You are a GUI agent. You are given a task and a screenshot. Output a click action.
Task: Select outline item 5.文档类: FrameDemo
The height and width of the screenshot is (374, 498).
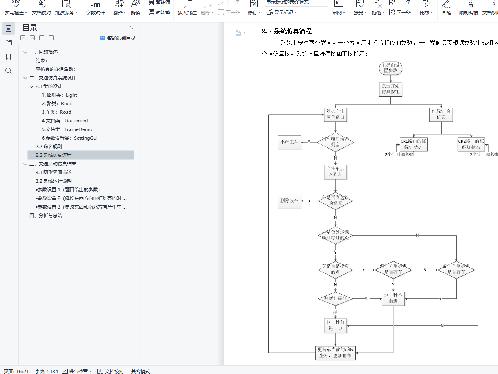point(67,129)
